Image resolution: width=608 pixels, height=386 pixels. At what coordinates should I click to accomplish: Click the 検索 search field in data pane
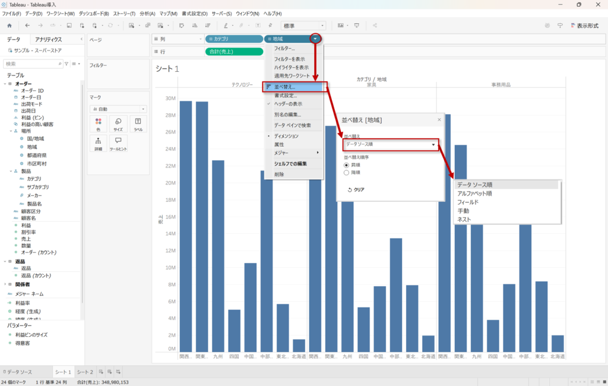pos(33,64)
